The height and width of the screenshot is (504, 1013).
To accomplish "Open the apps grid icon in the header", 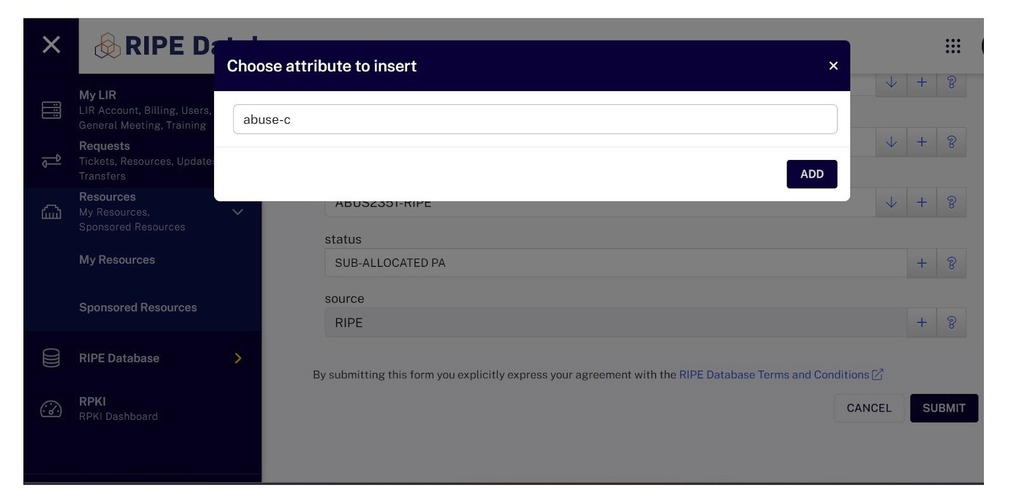I will 953,46.
